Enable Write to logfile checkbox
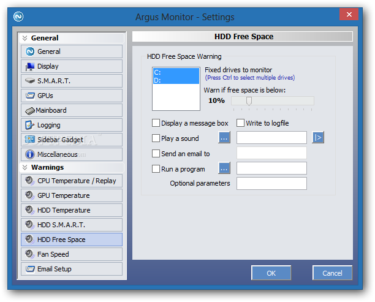 [240, 123]
